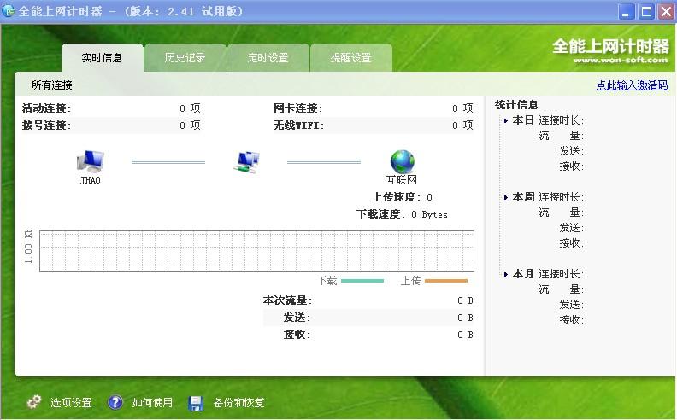Click the 选项设置 text label
This screenshot has height=420, width=677.
(x=71, y=403)
